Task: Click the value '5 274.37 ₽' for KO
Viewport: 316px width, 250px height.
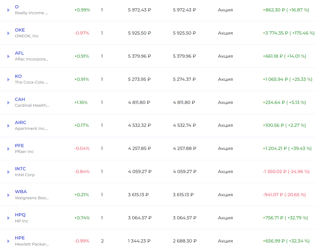Action: click(184, 79)
